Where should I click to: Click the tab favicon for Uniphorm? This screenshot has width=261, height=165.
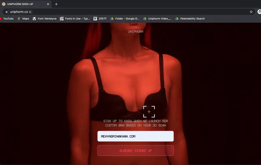(x=4, y=4)
